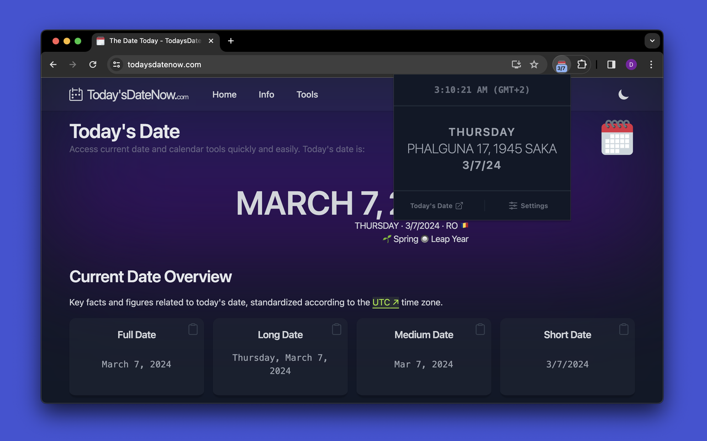Image resolution: width=707 pixels, height=441 pixels.
Task: Open a new tab with the plus button
Action: 231,41
